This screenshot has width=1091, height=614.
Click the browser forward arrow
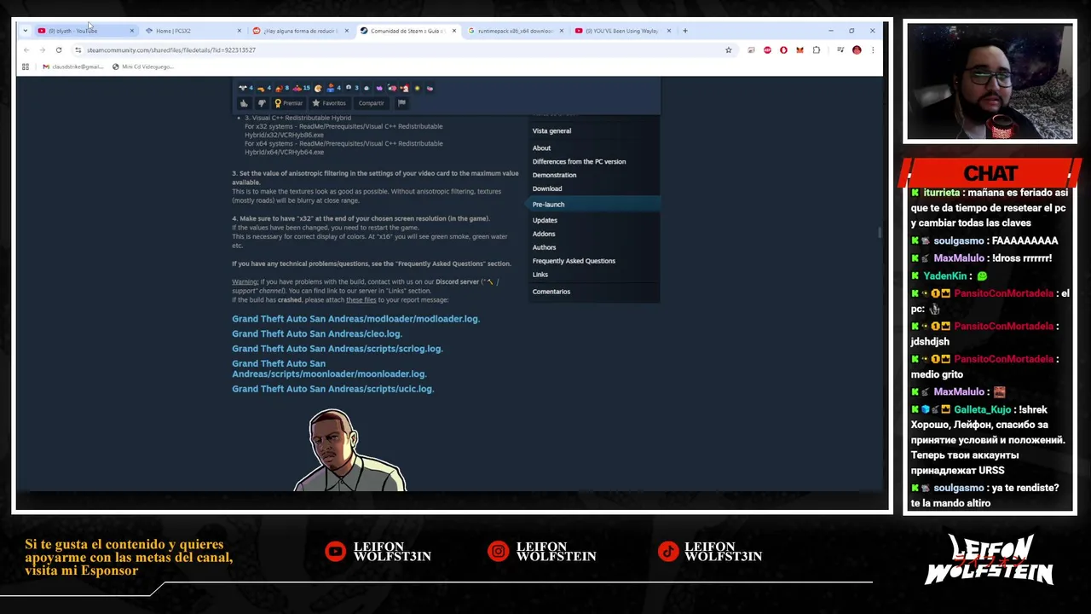pos(42,50)
